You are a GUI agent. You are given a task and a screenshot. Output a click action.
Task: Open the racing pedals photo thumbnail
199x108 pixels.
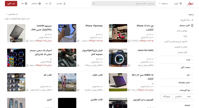pos(67,58)
